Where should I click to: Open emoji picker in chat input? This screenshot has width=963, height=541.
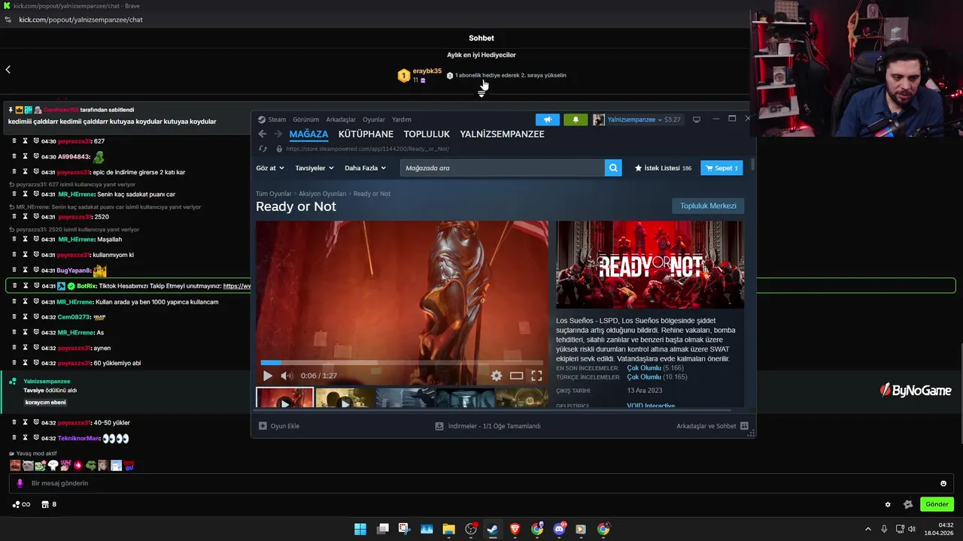(x=943, y=483)
